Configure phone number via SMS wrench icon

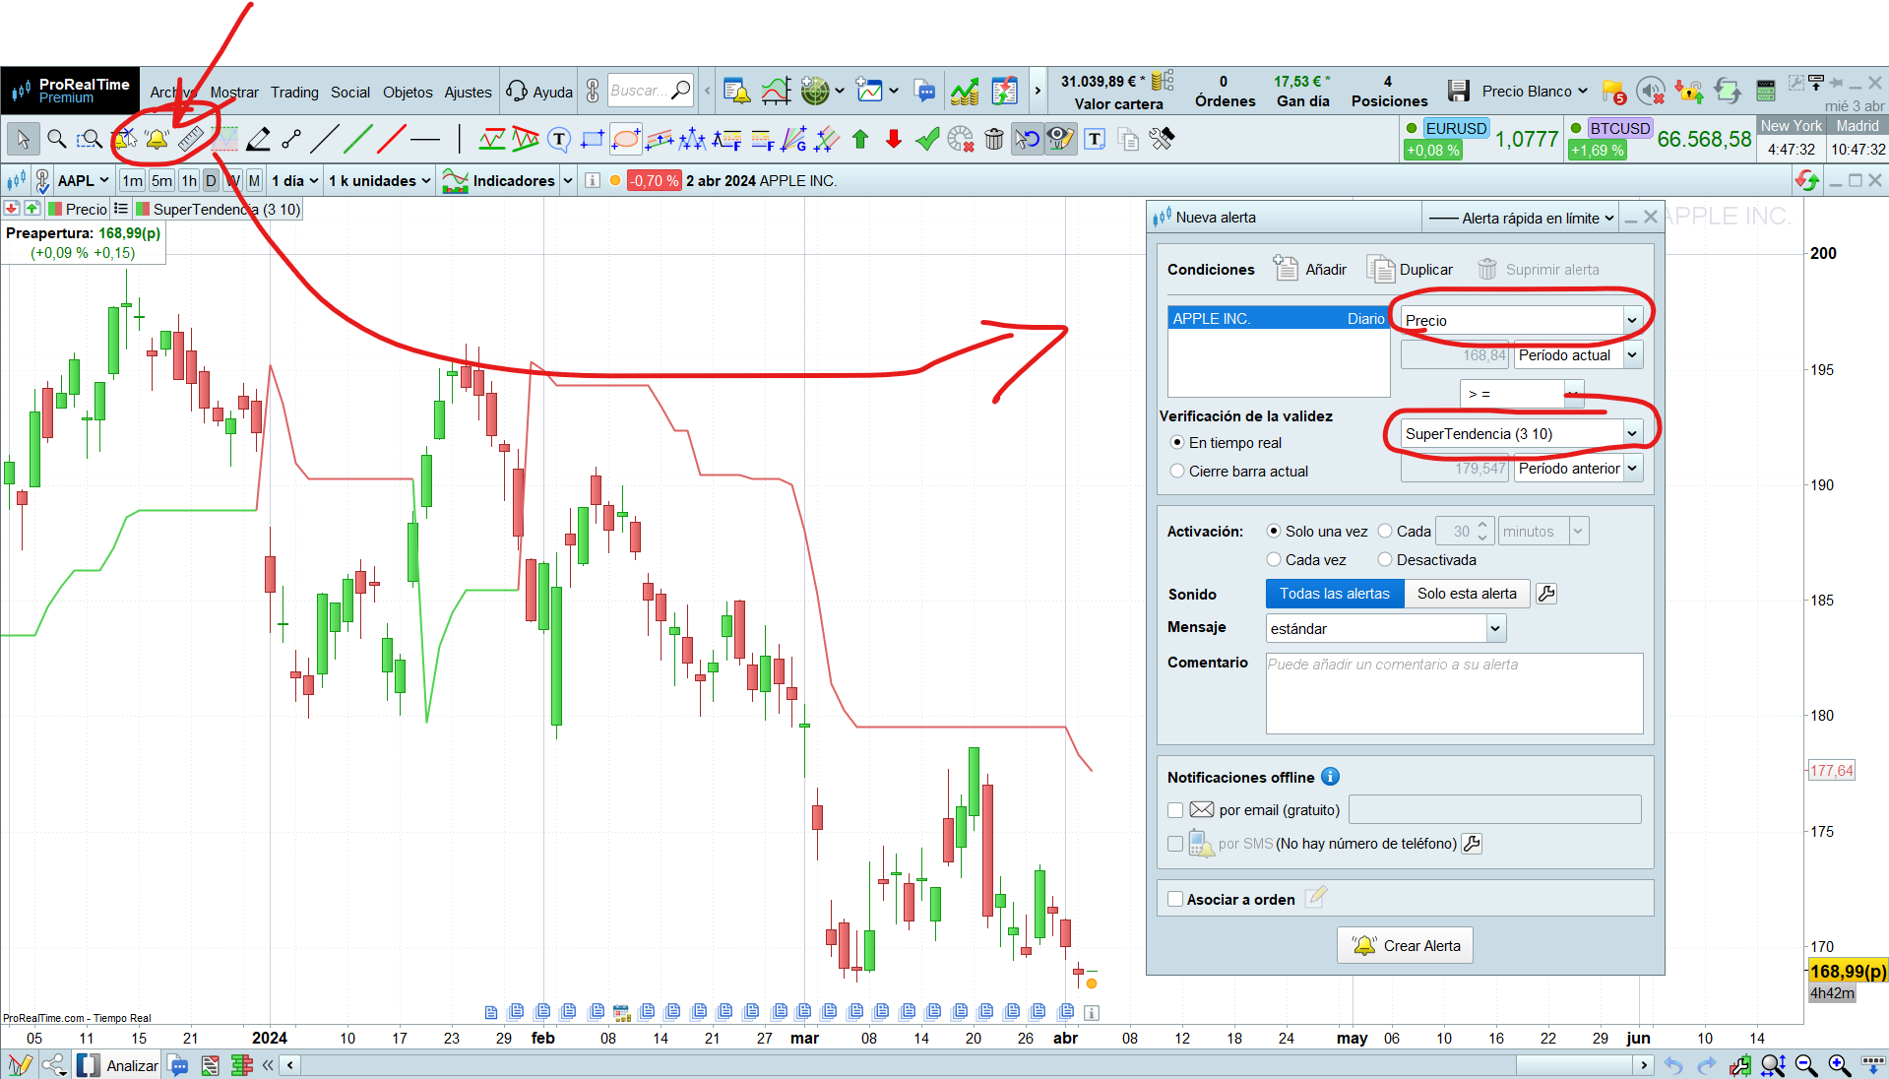pos(1472,843)
